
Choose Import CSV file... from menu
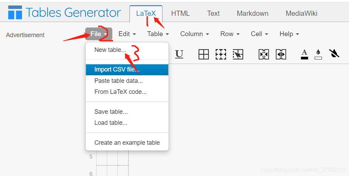pyautogui.click(x=127, y=69)
